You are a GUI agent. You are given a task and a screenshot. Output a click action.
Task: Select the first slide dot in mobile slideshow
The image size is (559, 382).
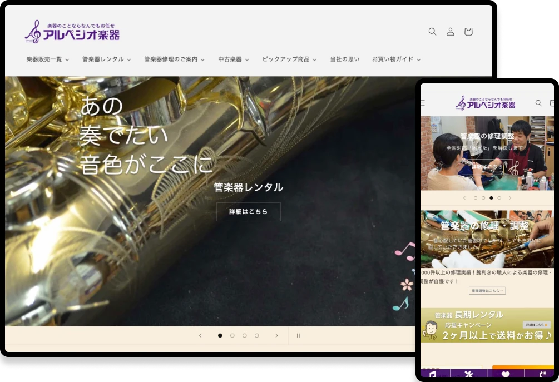476,198
